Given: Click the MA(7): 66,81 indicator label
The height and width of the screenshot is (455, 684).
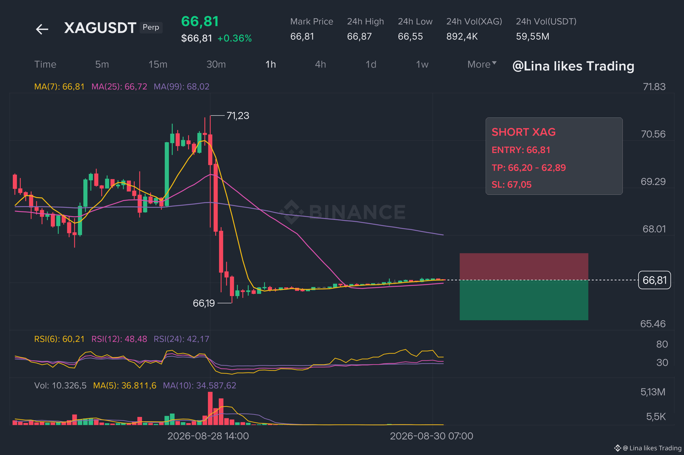Looking at the screenshot, I should (59, 87).
